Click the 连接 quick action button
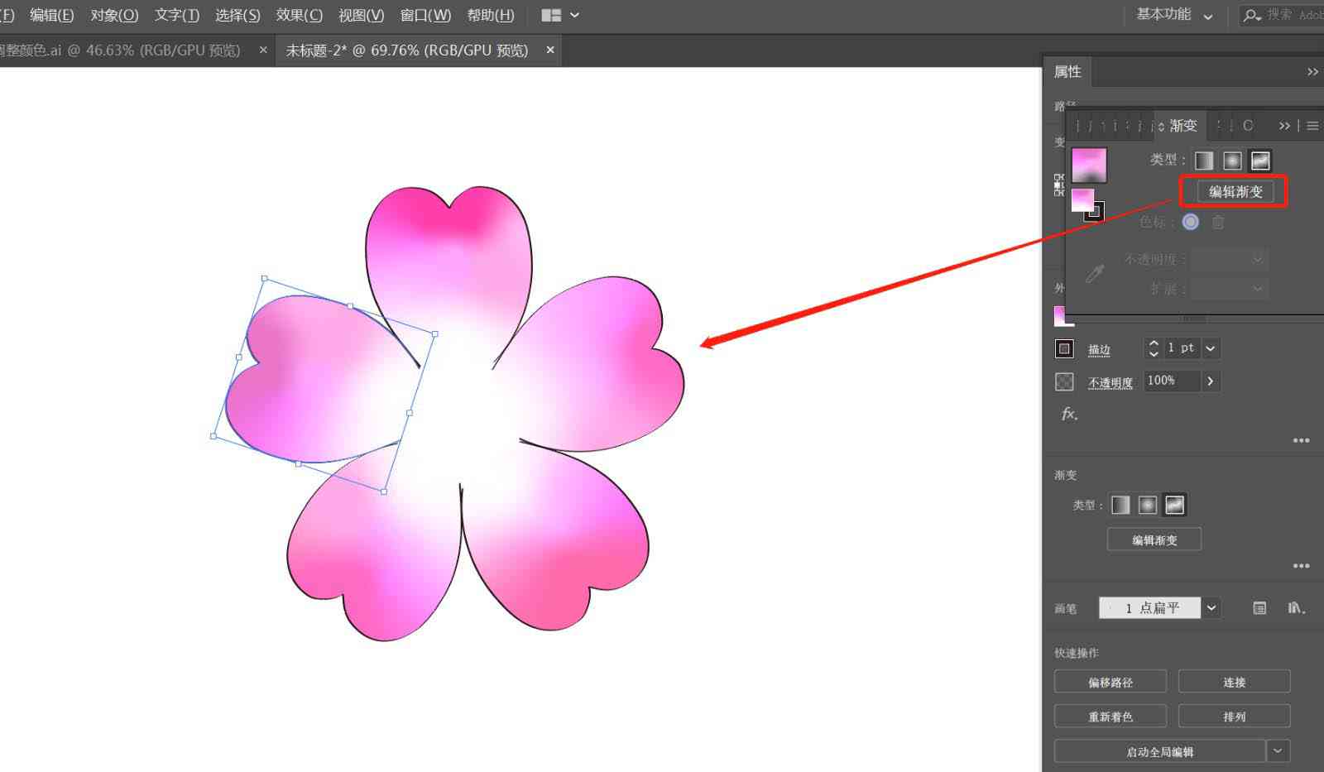Screen dimensions: 1324x772 click(x=1234, y=682)
